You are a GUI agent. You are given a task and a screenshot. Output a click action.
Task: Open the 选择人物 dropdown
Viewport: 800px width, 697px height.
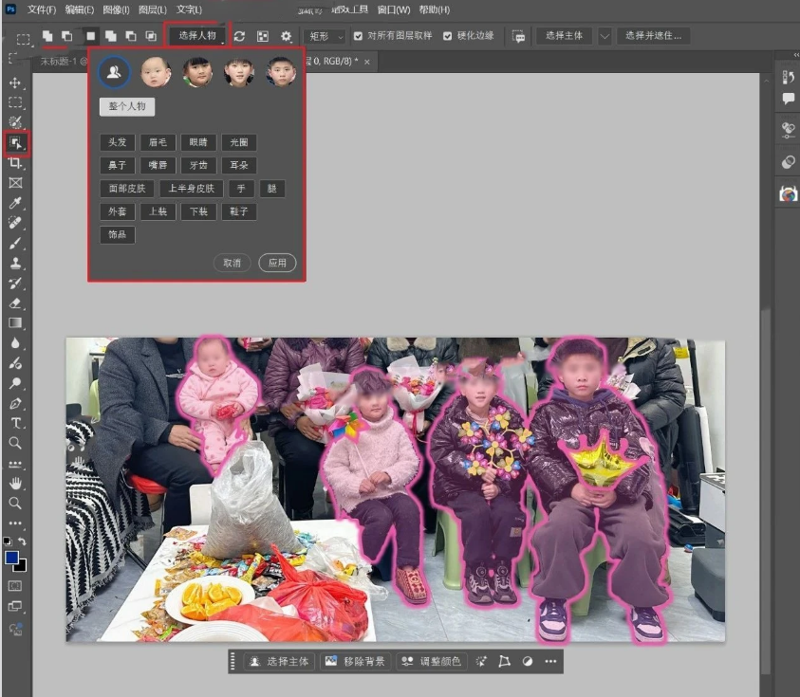tap(198, 36)
